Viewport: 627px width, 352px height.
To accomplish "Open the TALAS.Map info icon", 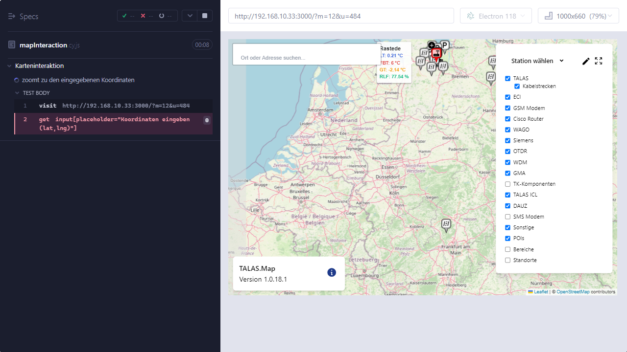I will tap(332, 272).
